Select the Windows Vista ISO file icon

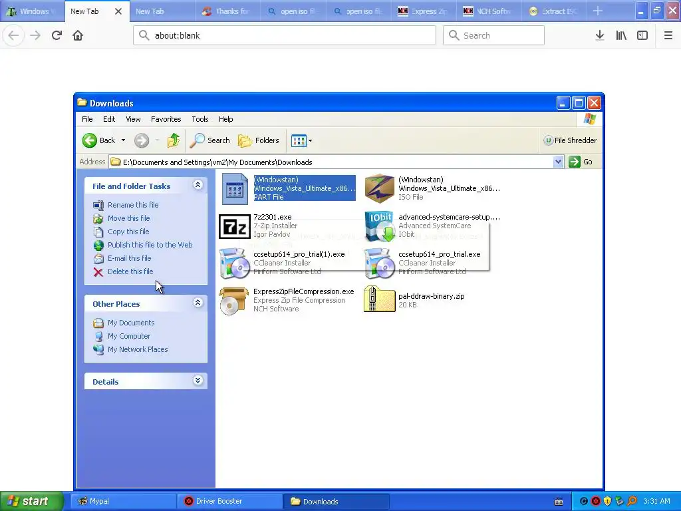379,188
